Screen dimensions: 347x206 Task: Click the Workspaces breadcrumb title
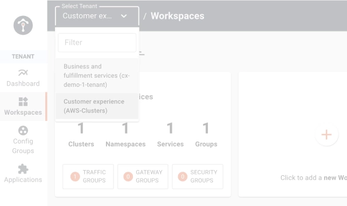(178, 16)
